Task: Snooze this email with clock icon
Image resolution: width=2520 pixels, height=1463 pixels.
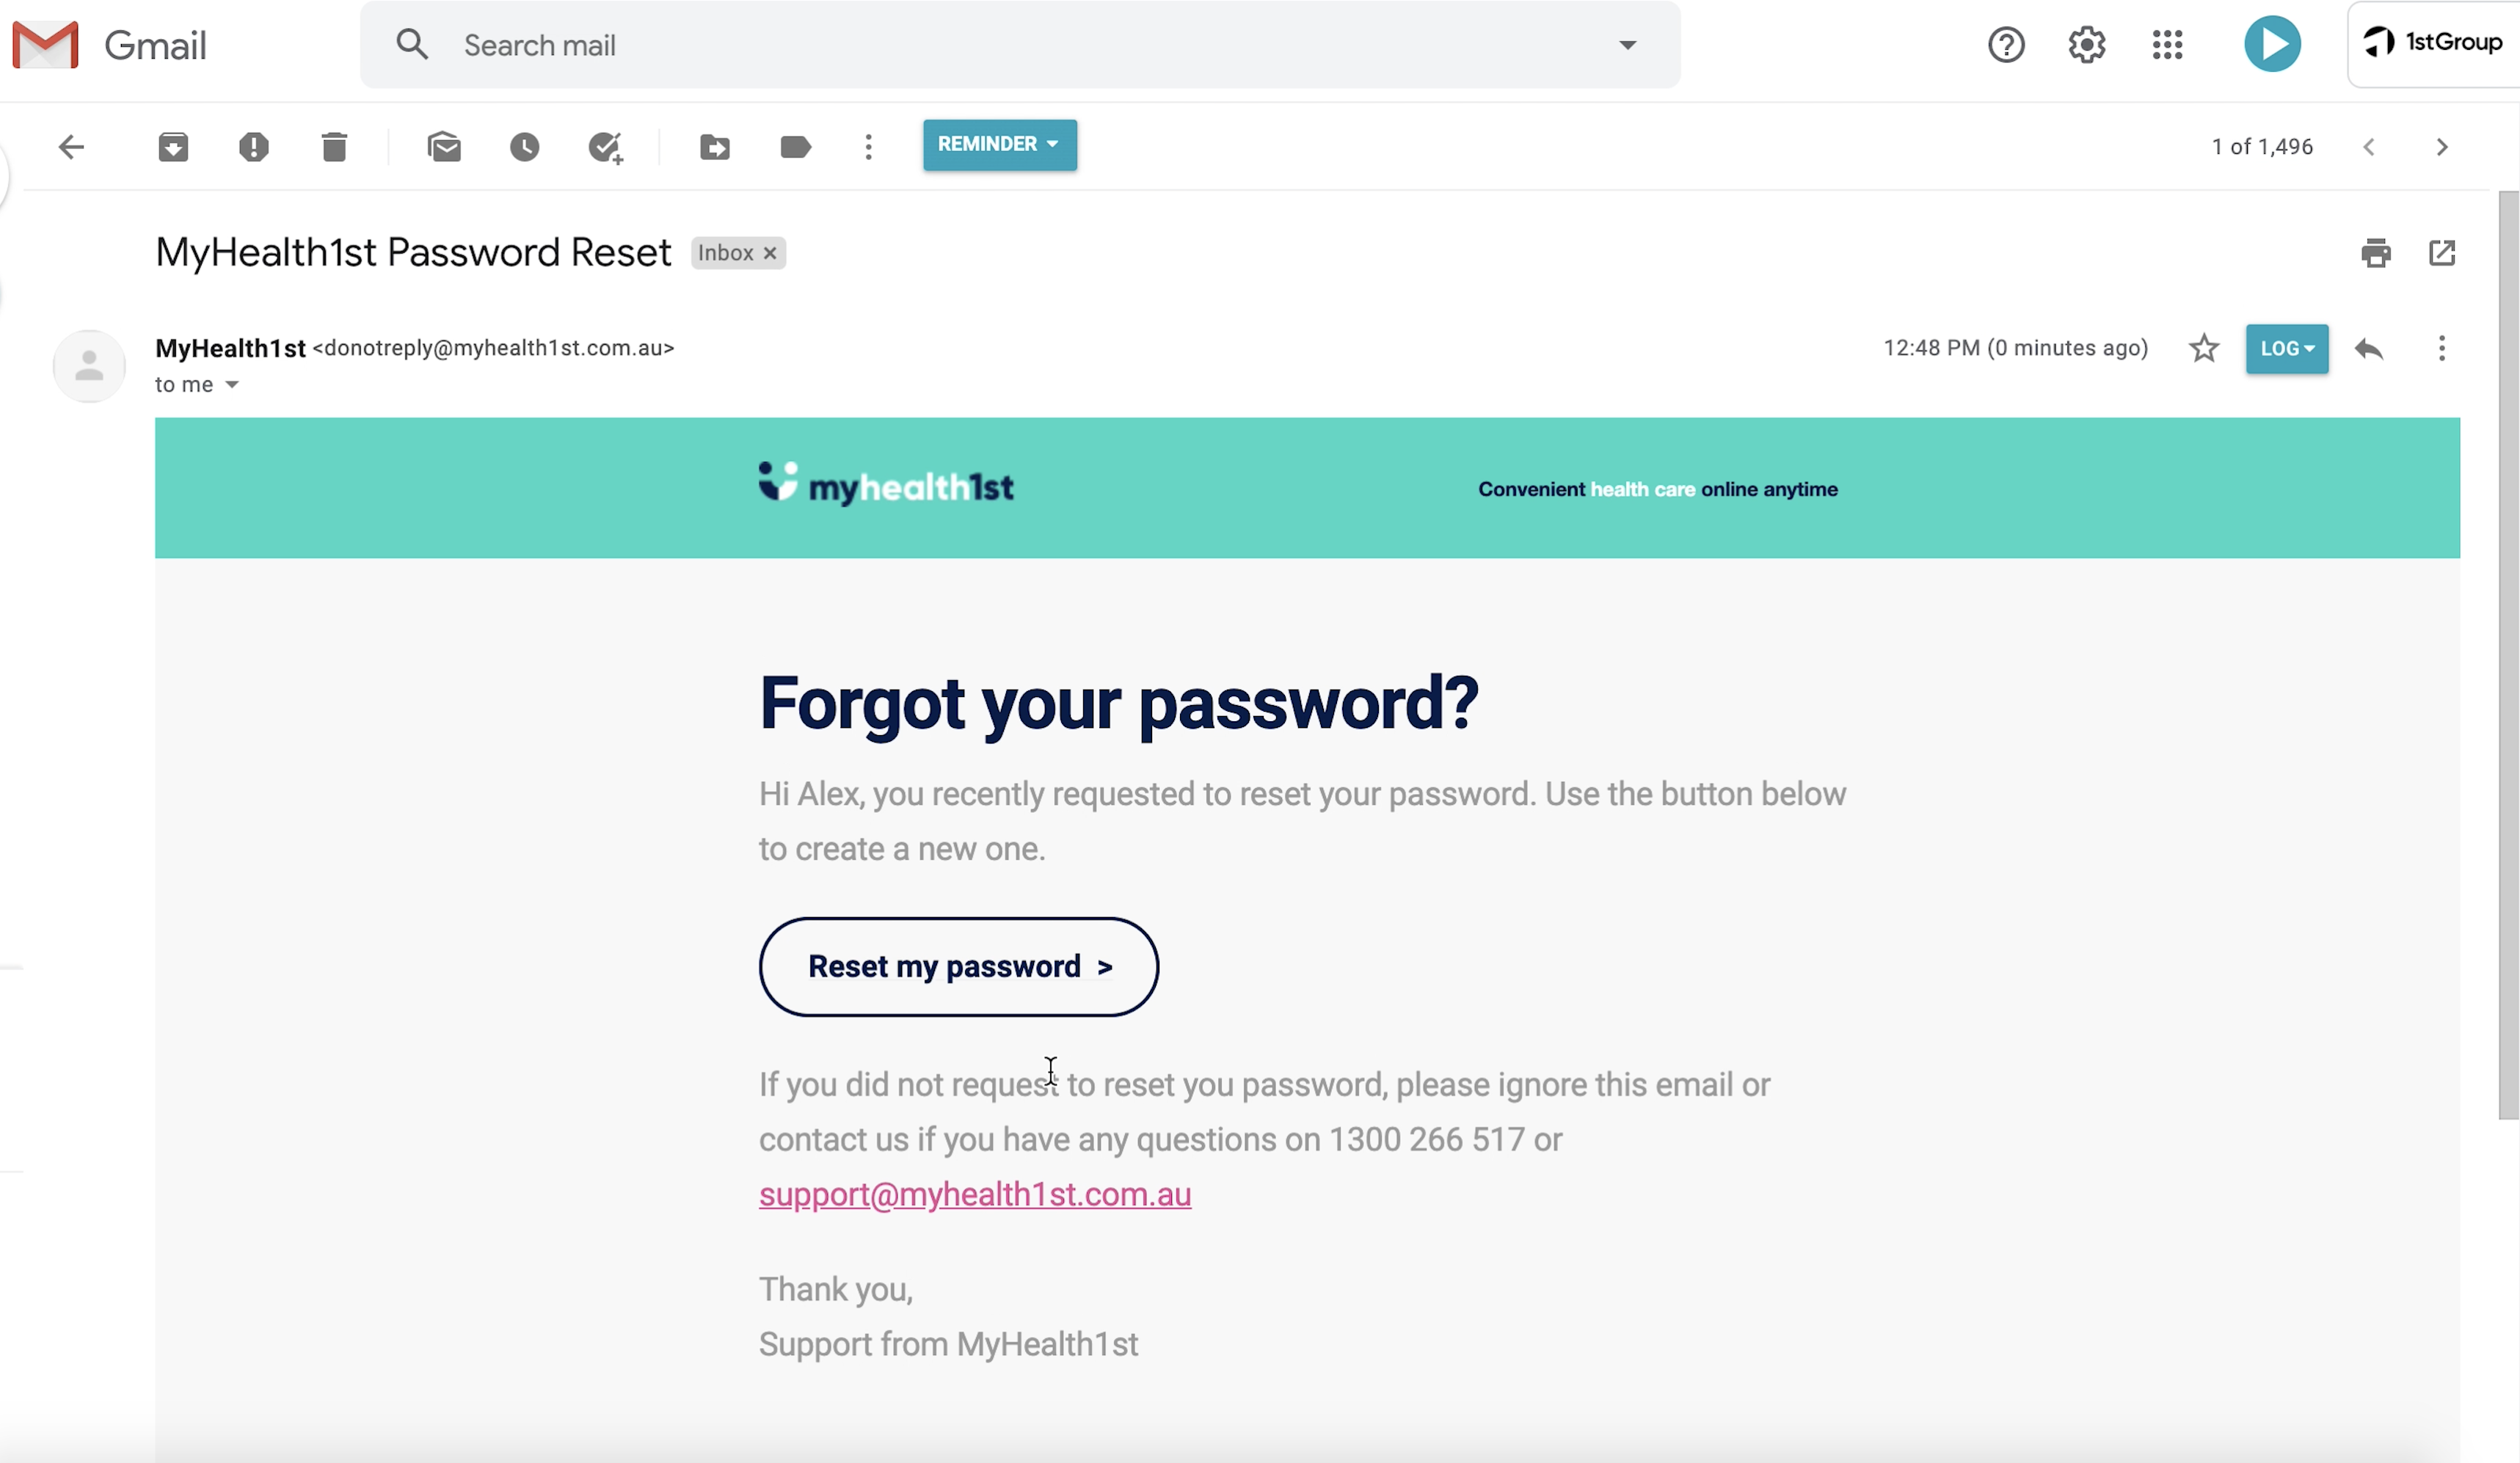Action: [x=524, y=147]
